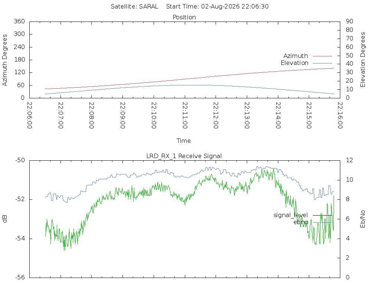Click the 22:10:00 time tick label

point(154,115)
